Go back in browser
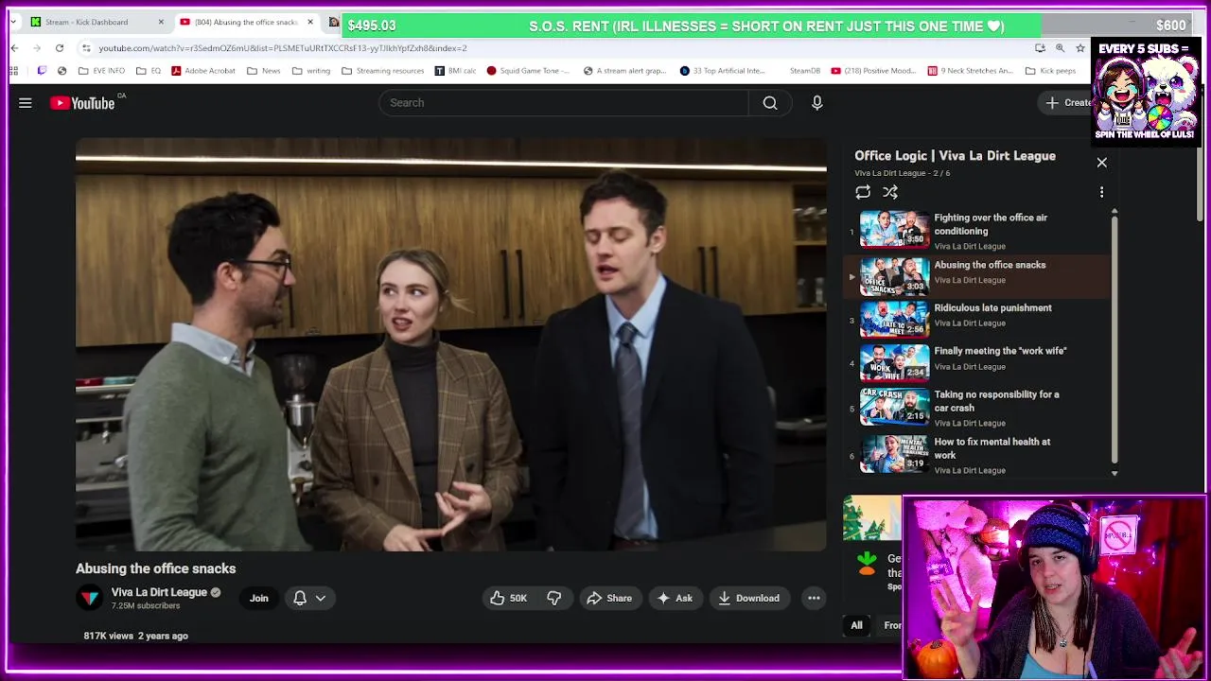The width and height of the screenshot is (1211, 681). (14, 48)
